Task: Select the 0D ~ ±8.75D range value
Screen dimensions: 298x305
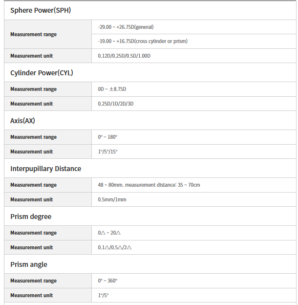Action: pyautogui.click(x=115, y=89)
